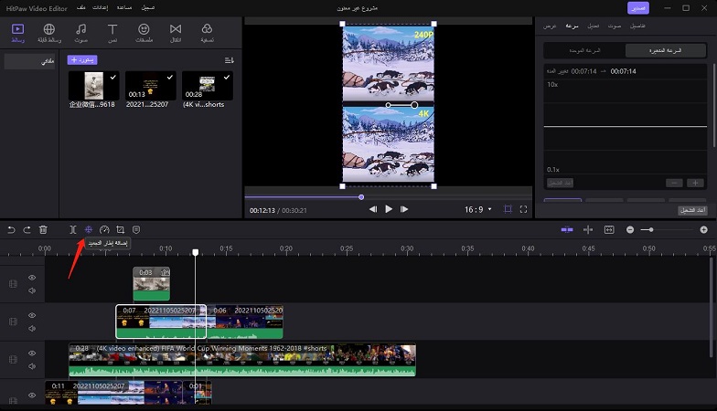Mute the track containing the 0:03 clip

tap(32, 290)
